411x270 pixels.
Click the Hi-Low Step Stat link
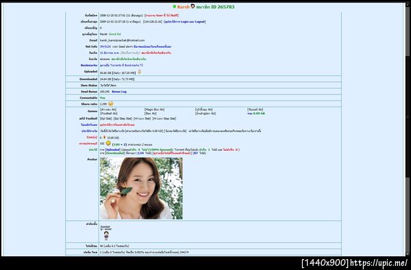pyautogui.click(x=164, y=119)
